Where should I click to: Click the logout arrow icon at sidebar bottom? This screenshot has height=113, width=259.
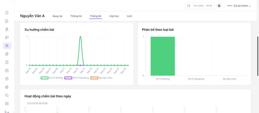coord(7,112)
